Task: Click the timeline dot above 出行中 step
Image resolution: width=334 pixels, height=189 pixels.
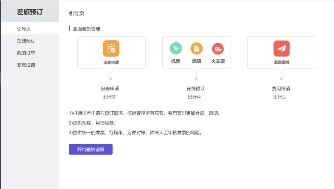Action: [x=196, y=79]
